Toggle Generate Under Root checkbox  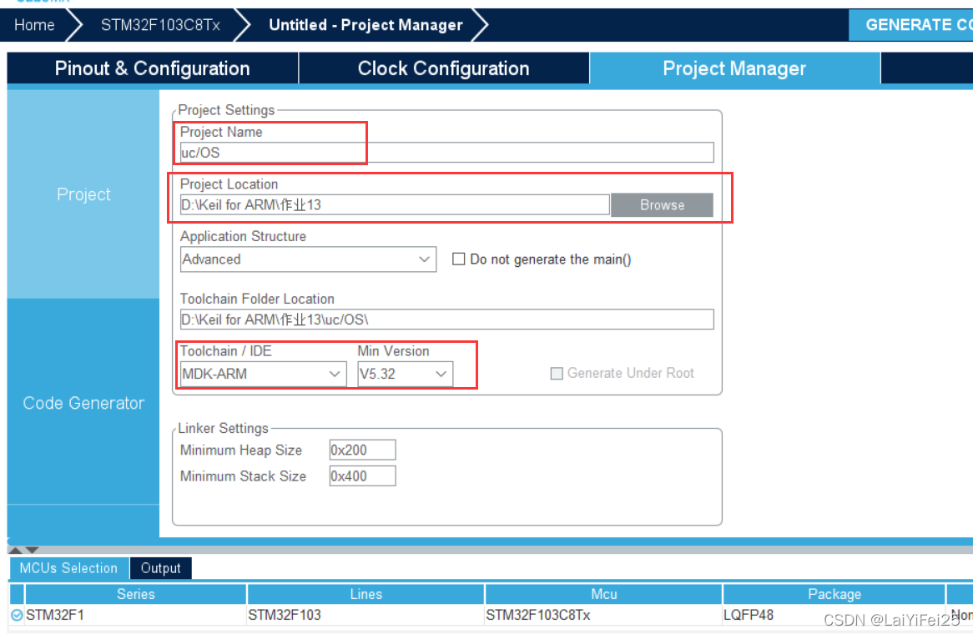(x=557, y=374)
